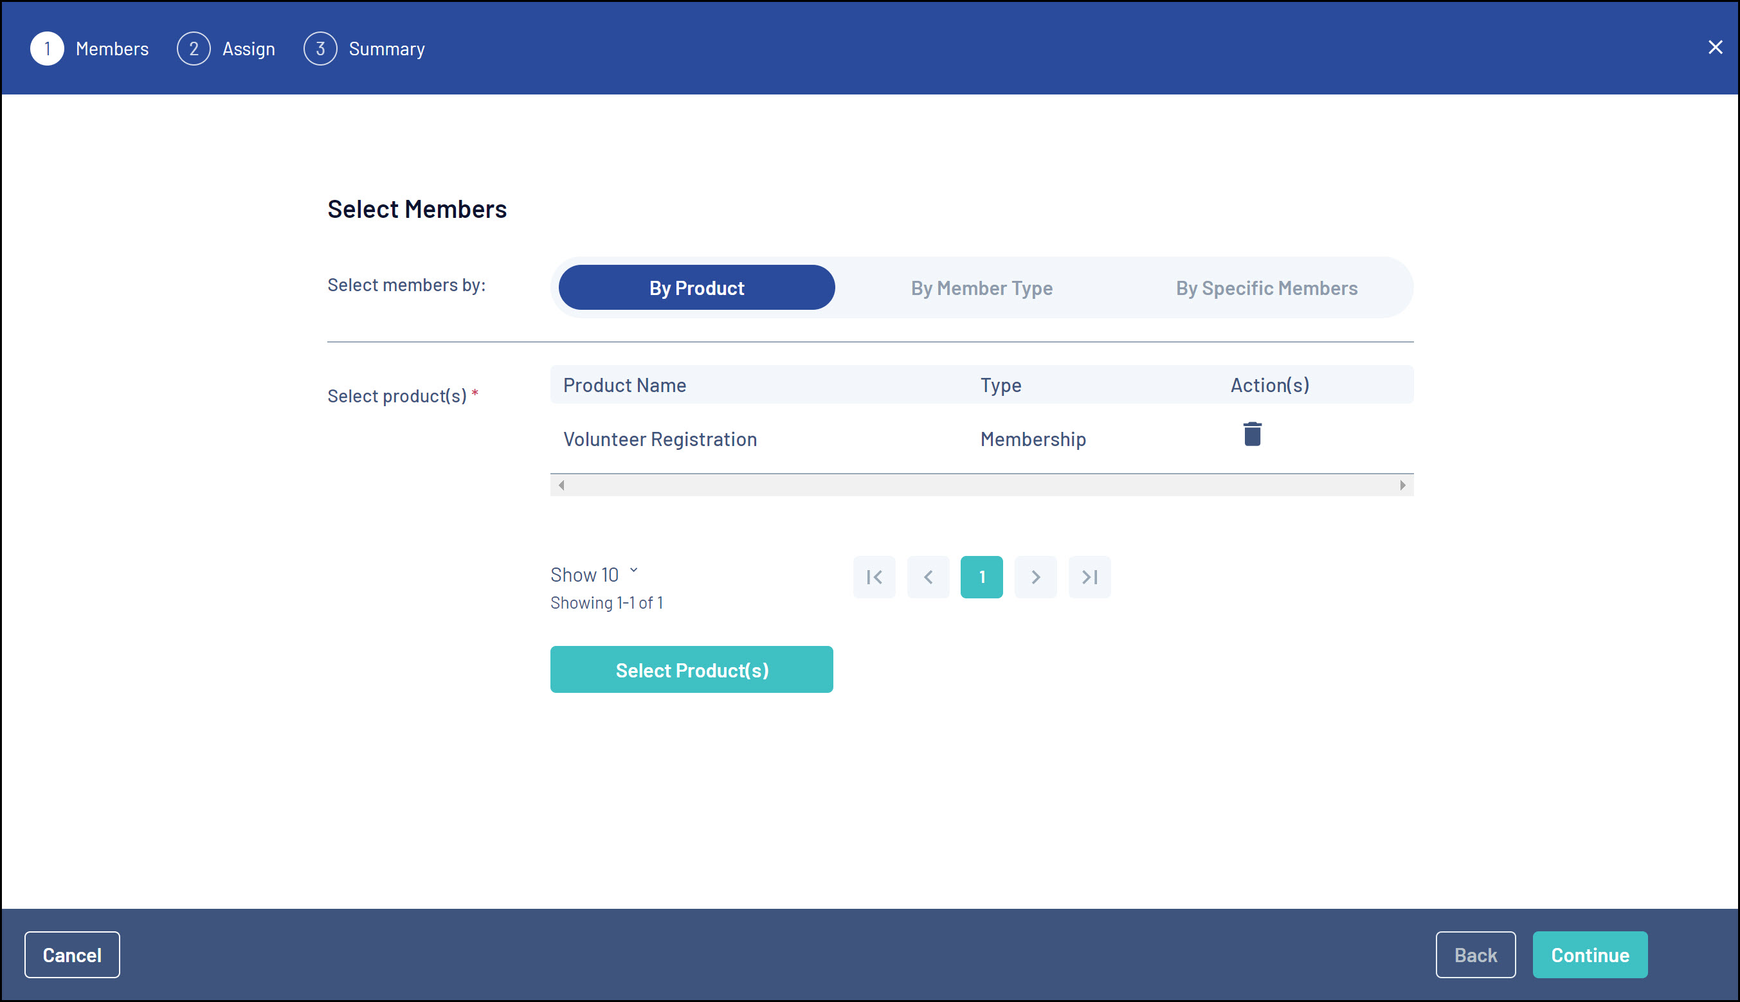This screenshot has width=1740, height=1002.
Task: Click the Back button
Action: (1475, 954)
